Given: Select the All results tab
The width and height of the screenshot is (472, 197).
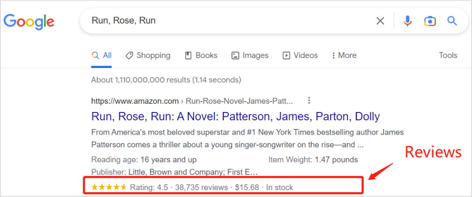Looking at the screenshot, I should 101,55.
